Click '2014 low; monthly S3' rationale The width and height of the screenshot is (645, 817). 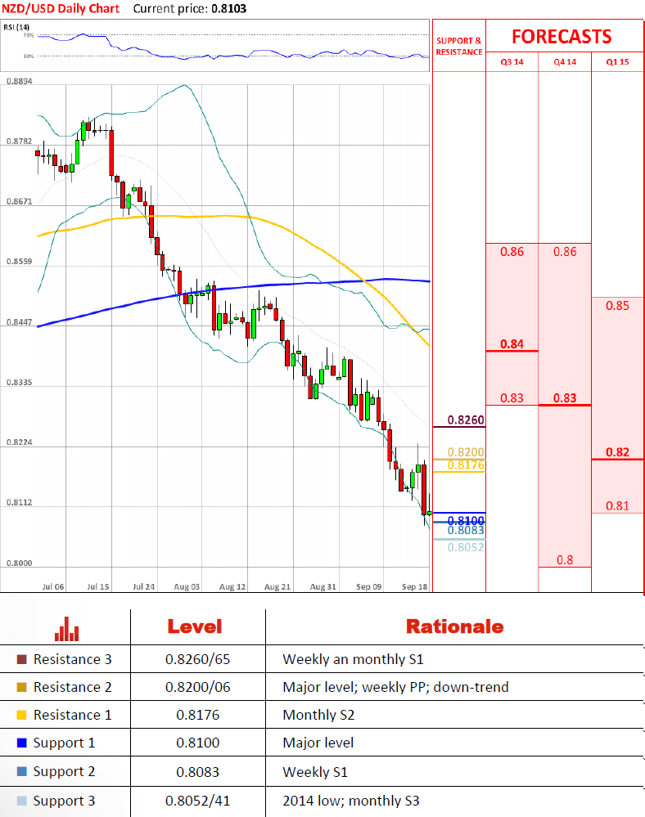[351, 801]
